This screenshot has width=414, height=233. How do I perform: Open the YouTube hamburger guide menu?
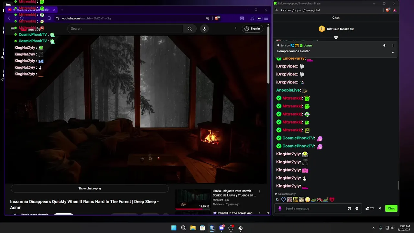13,28
